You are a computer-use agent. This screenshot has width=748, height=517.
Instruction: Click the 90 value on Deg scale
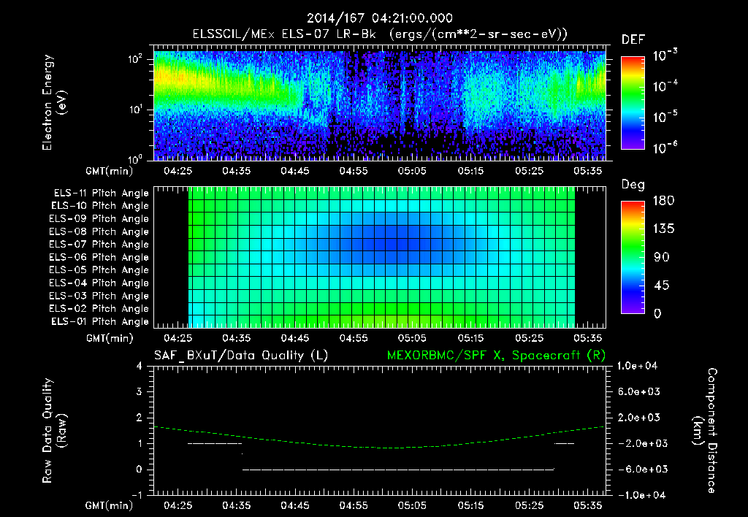click(x=661, y=258)
